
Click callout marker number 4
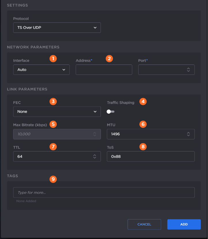[143, 101]
